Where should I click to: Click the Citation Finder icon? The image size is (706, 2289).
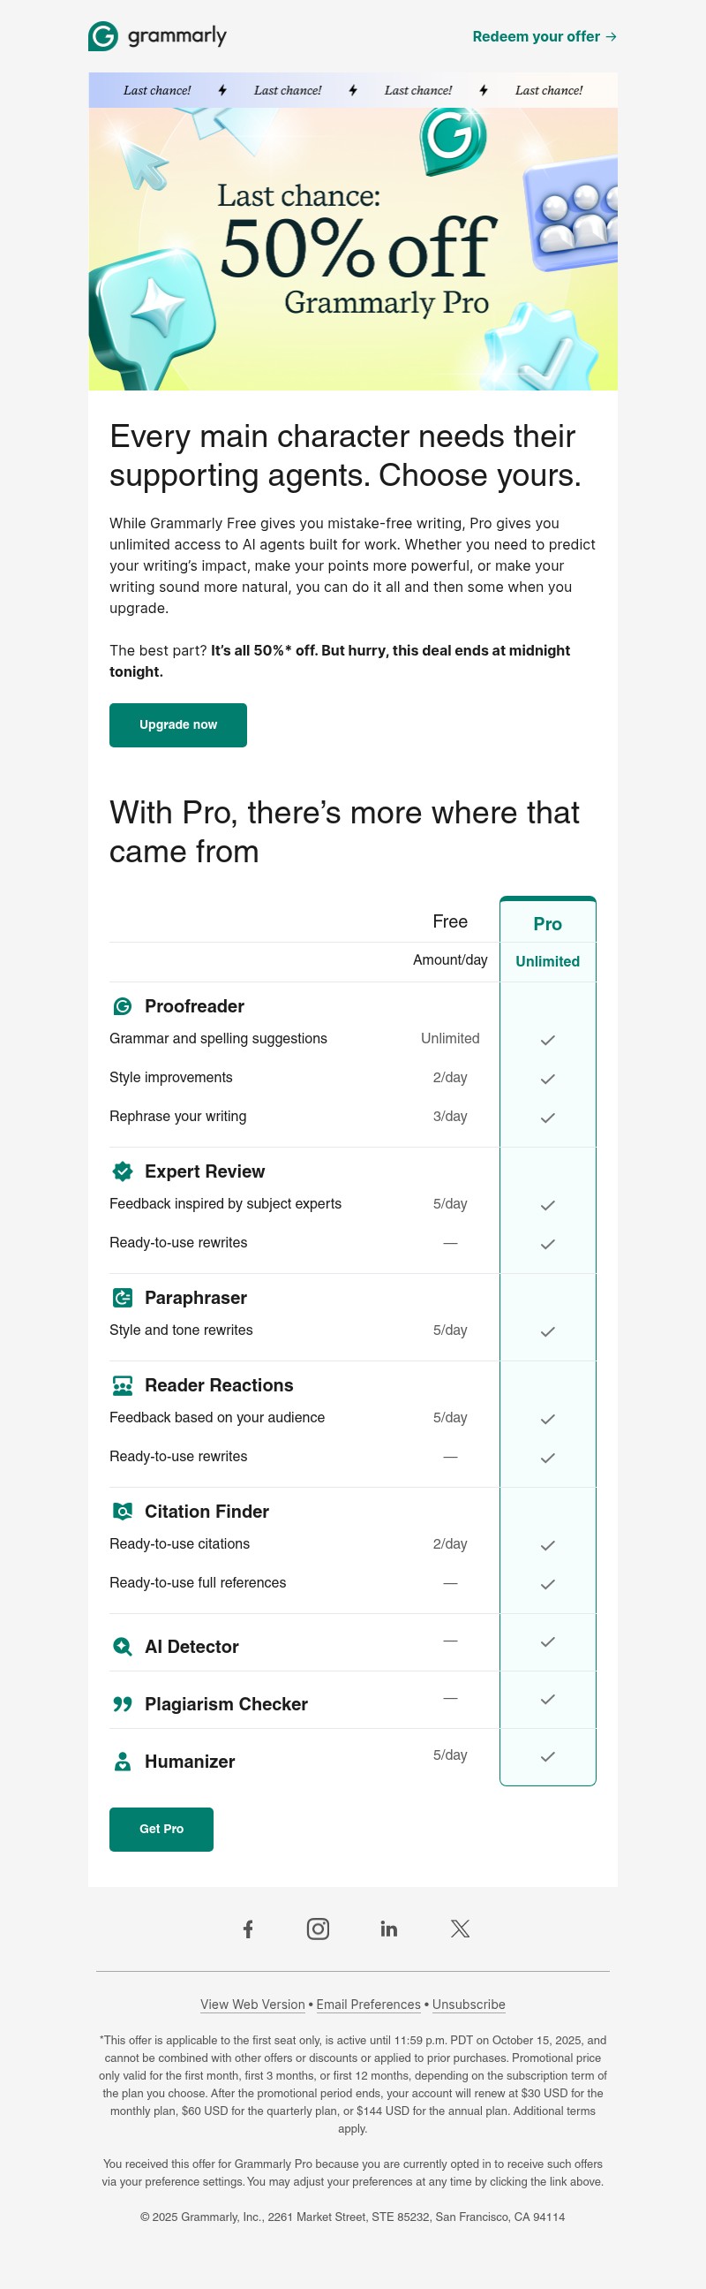[123, 1512]
